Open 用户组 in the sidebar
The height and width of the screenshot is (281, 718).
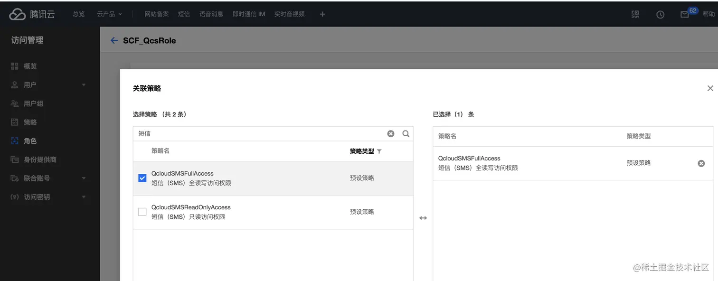[34, 103]
